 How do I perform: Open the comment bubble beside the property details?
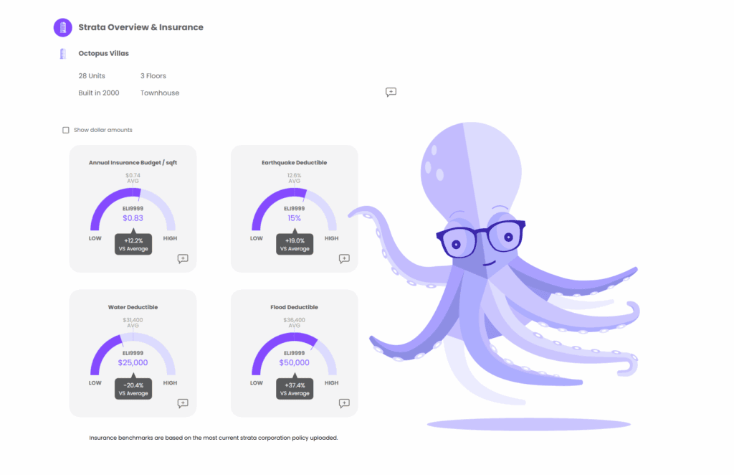tap(391, 92)
